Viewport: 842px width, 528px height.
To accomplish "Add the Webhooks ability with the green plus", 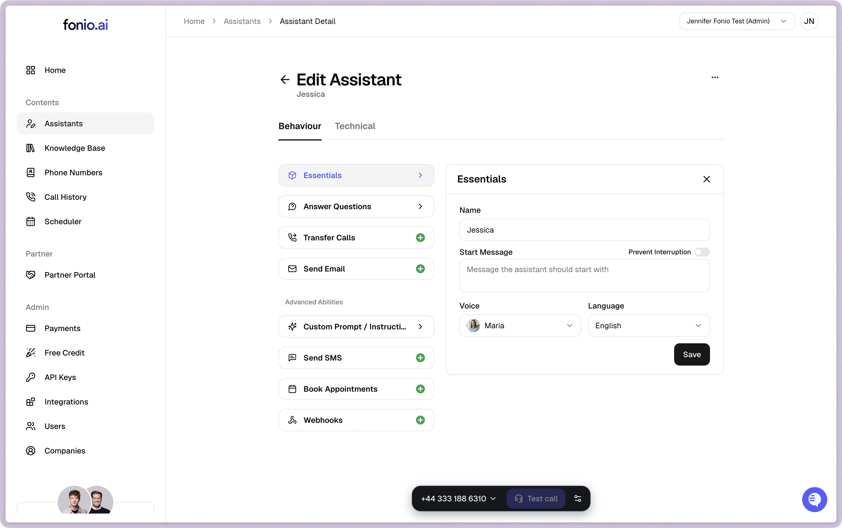I will (x=420, y=420).
